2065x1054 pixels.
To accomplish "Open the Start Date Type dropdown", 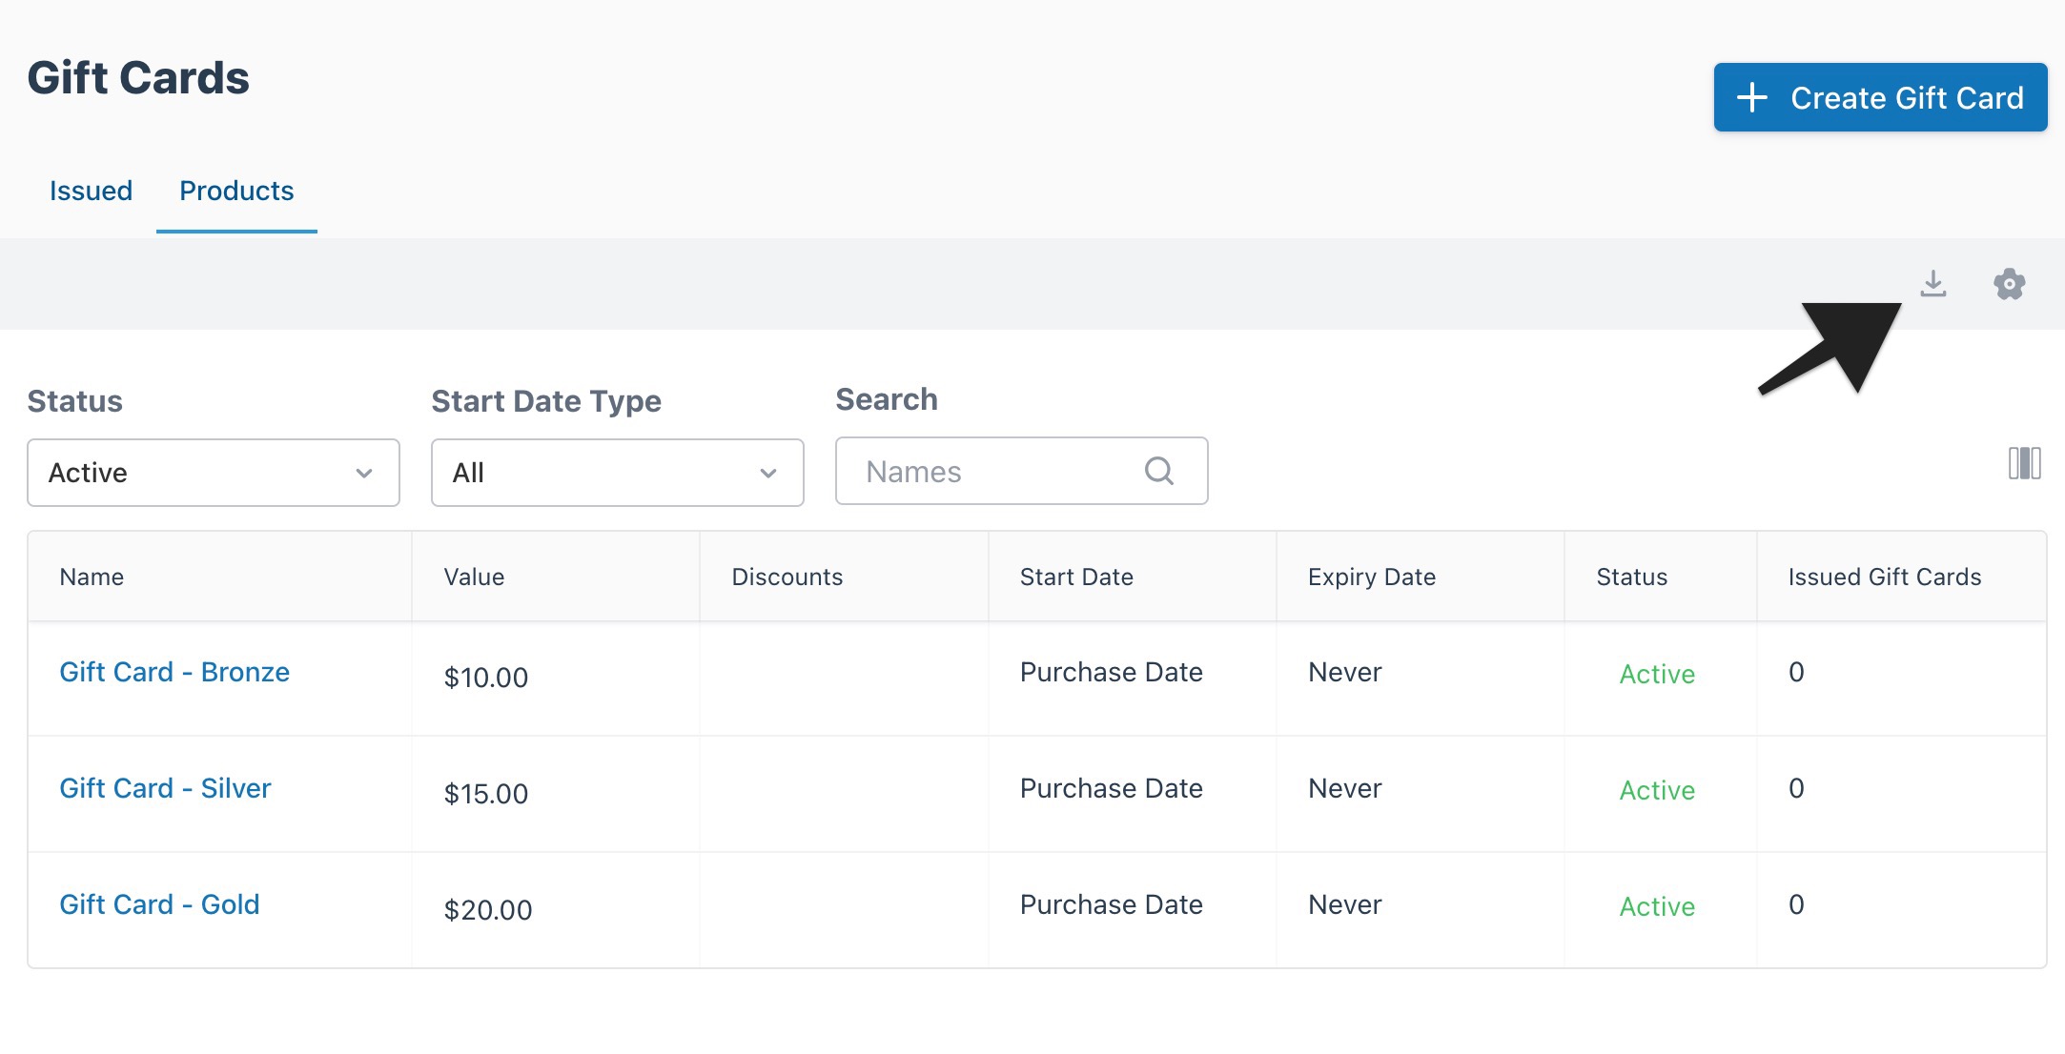I will click(618, 473).
